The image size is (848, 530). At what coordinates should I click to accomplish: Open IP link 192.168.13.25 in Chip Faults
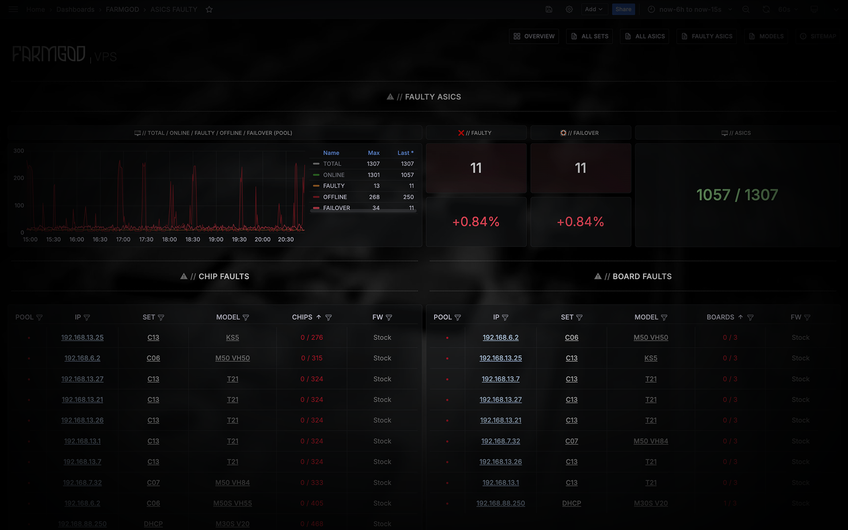(82, 337)
